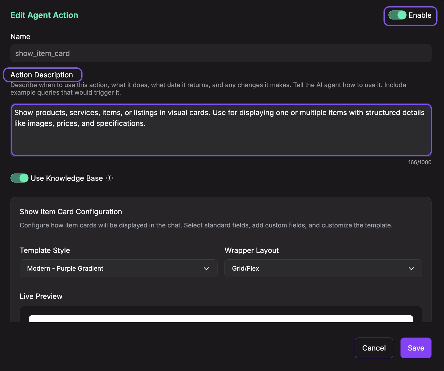Click the Template Style dropdown chevron
Viewport: 444px width, 371px height.
coord(206,268)
